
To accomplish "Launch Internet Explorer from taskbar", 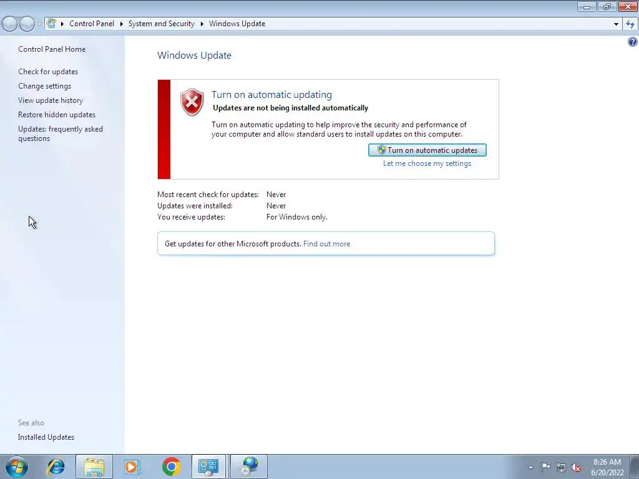I will point(56,467).
